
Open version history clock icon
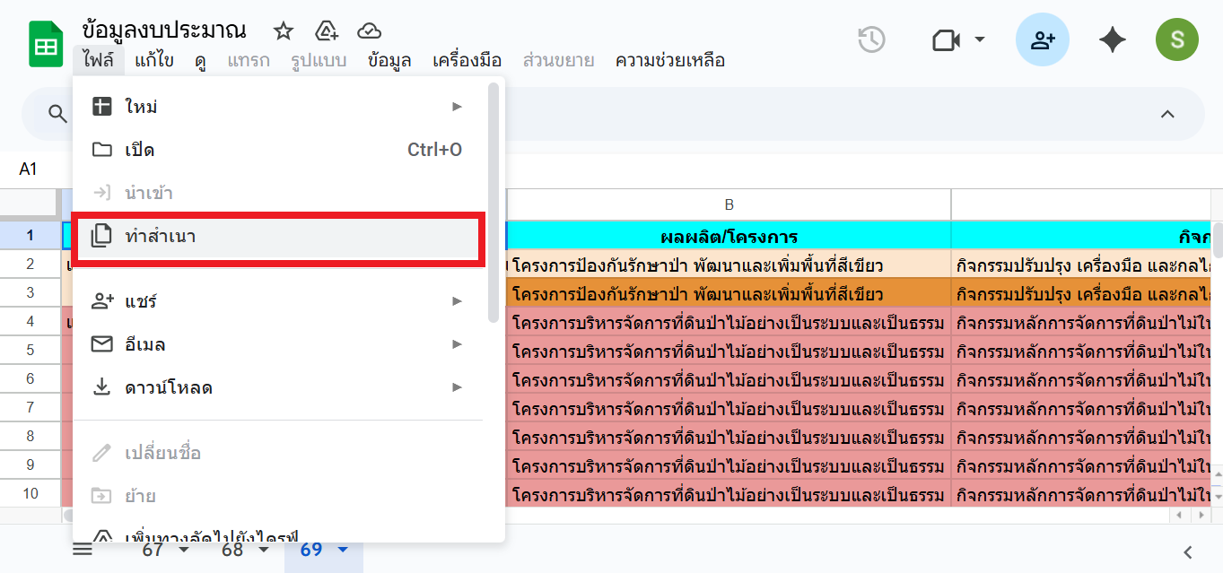coord(871,40)
